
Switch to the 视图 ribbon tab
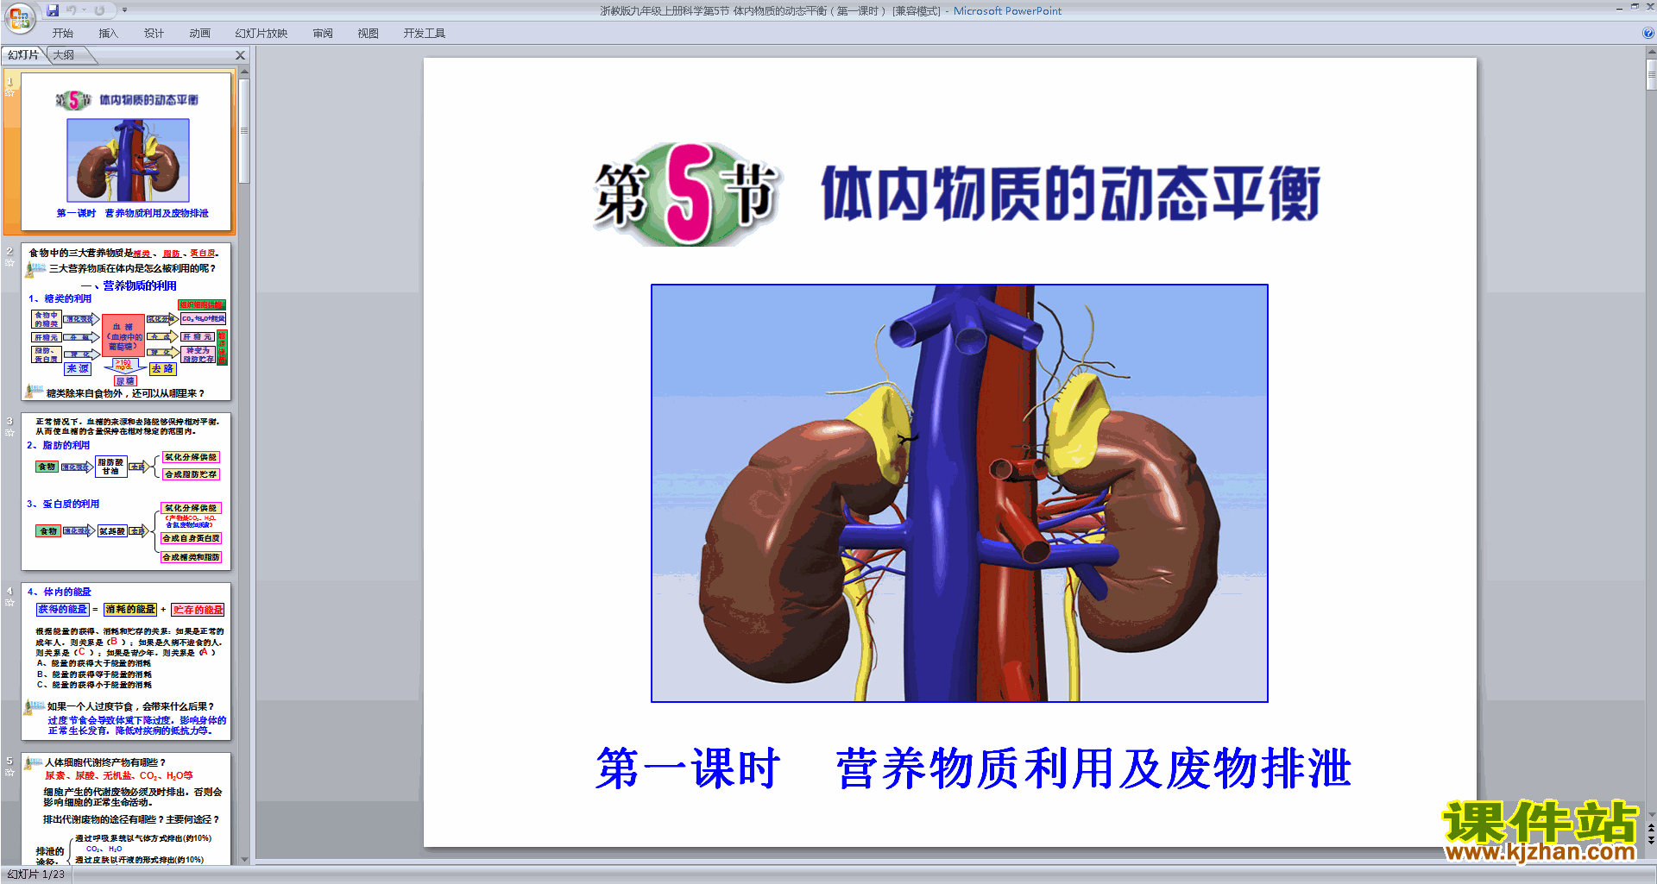click(x=369, y=33)
